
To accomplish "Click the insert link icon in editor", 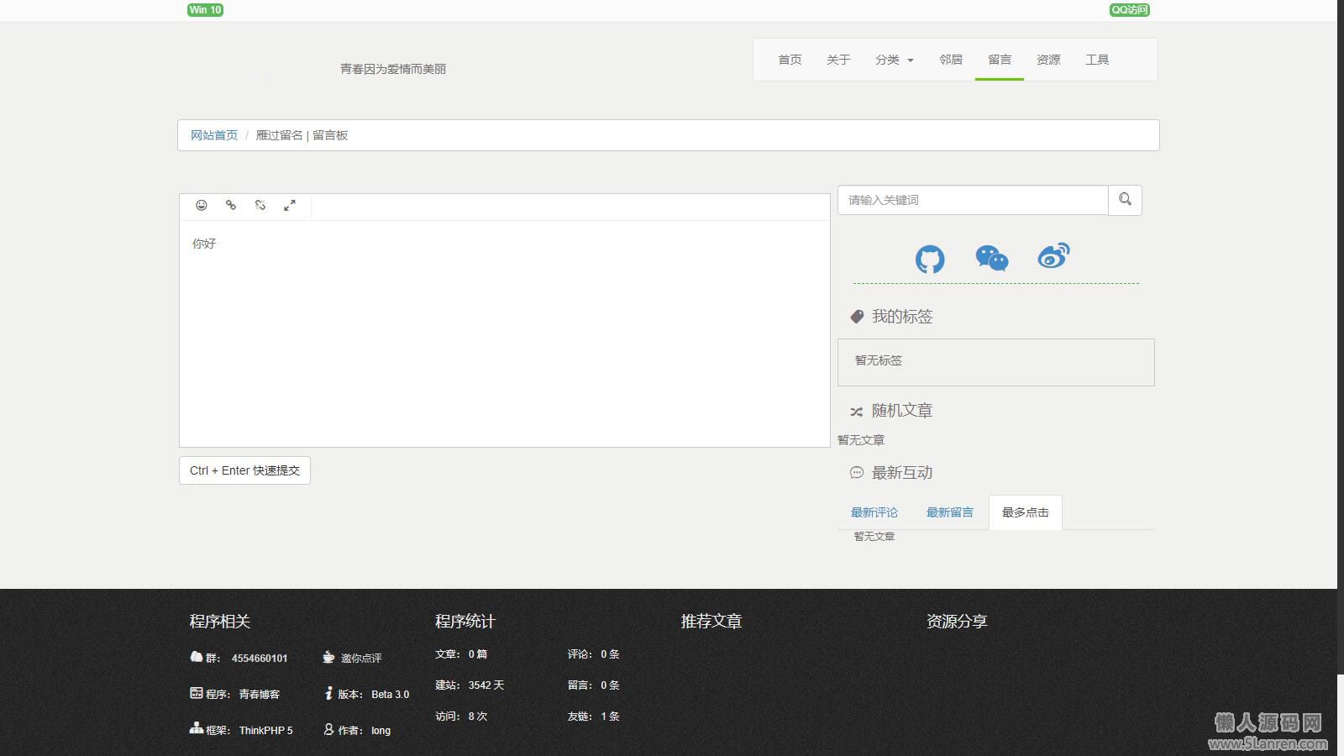I will point(231,205).
